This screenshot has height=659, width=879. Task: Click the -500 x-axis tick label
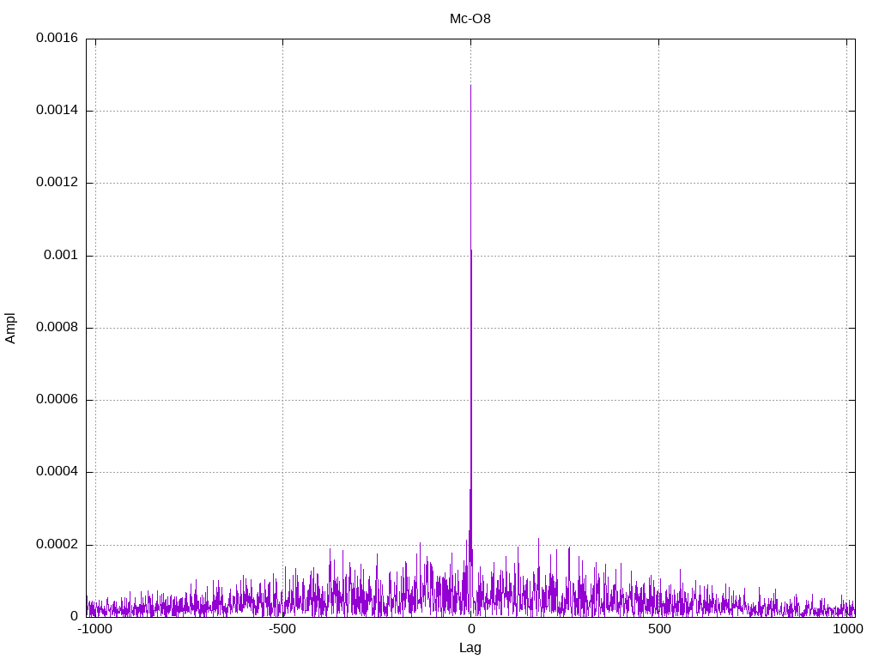(282, 629)
